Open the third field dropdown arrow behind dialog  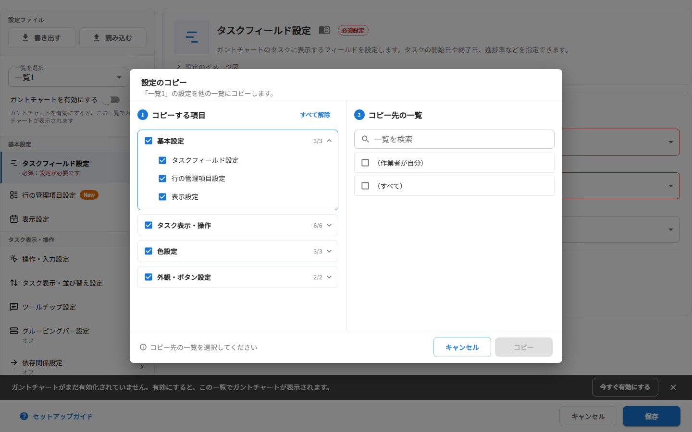point(671,229)
